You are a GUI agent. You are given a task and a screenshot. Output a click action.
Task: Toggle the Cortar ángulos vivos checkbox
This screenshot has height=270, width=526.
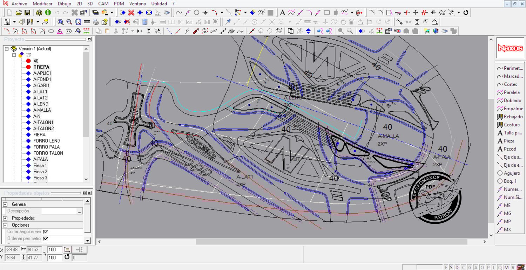click(46, 232)
